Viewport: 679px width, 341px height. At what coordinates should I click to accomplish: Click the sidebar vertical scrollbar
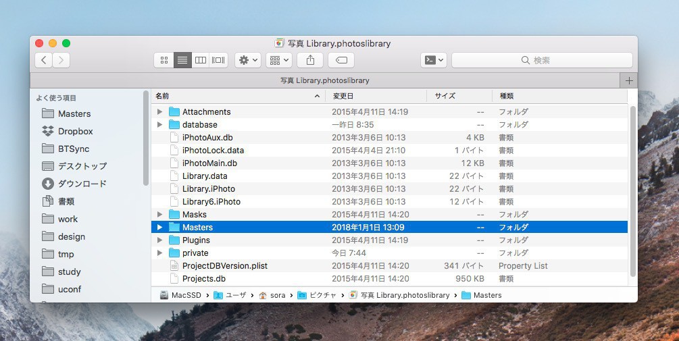[x=146, y=138]
